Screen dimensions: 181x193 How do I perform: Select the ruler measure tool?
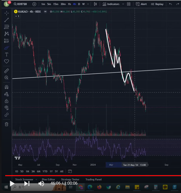(6, 71)
